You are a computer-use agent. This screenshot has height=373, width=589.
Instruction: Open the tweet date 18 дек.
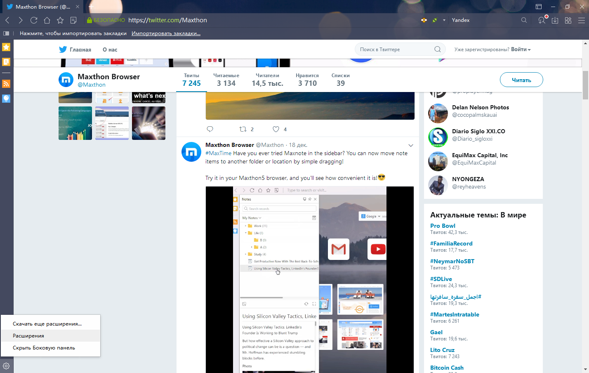(x=298, y=145)
